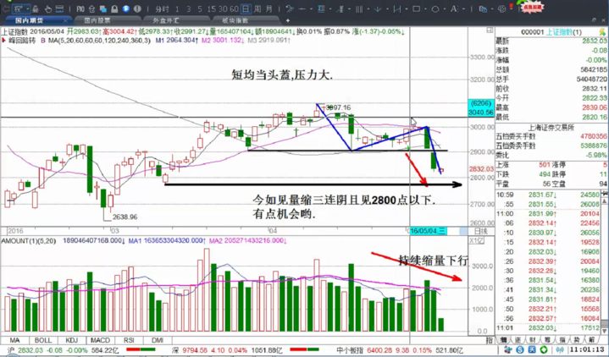Select the hand pointer tool

(x=47, y=9)
